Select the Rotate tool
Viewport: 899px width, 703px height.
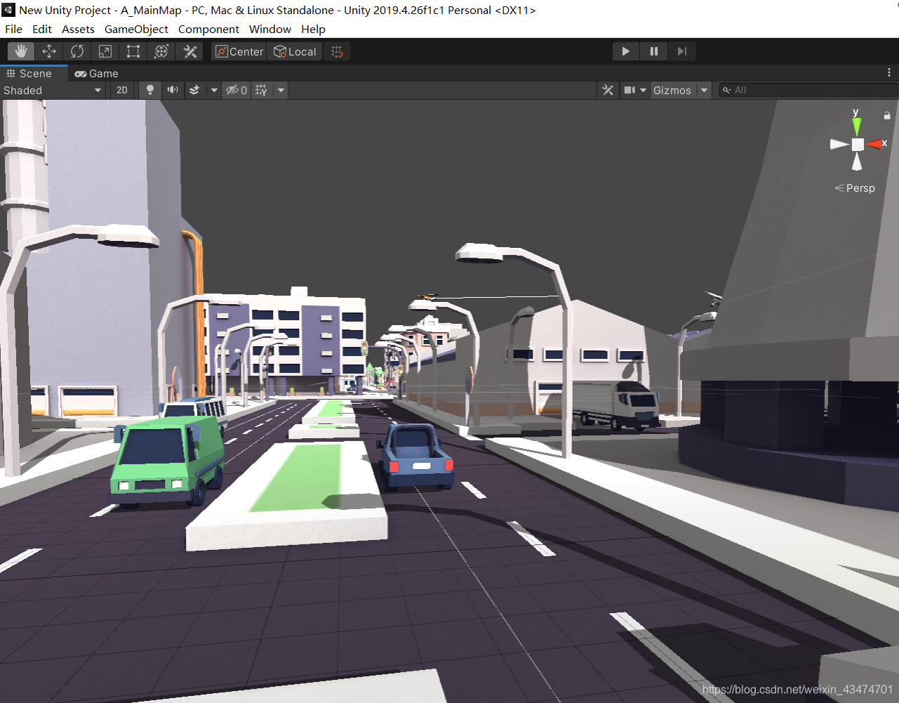77,51
